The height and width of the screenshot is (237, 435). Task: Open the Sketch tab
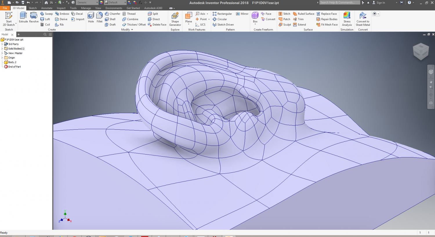33,8
